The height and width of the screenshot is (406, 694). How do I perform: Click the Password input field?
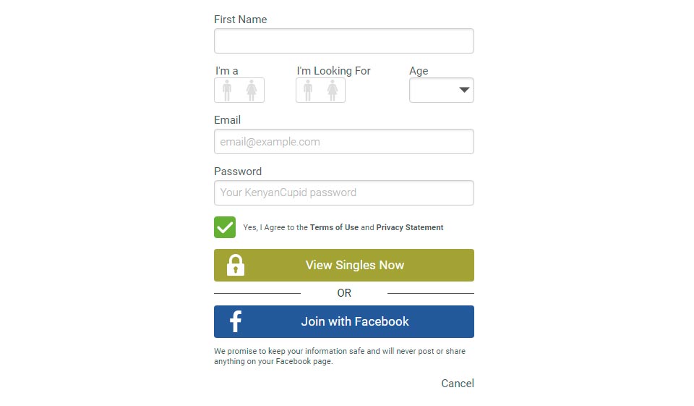click(x=344, y=193)
